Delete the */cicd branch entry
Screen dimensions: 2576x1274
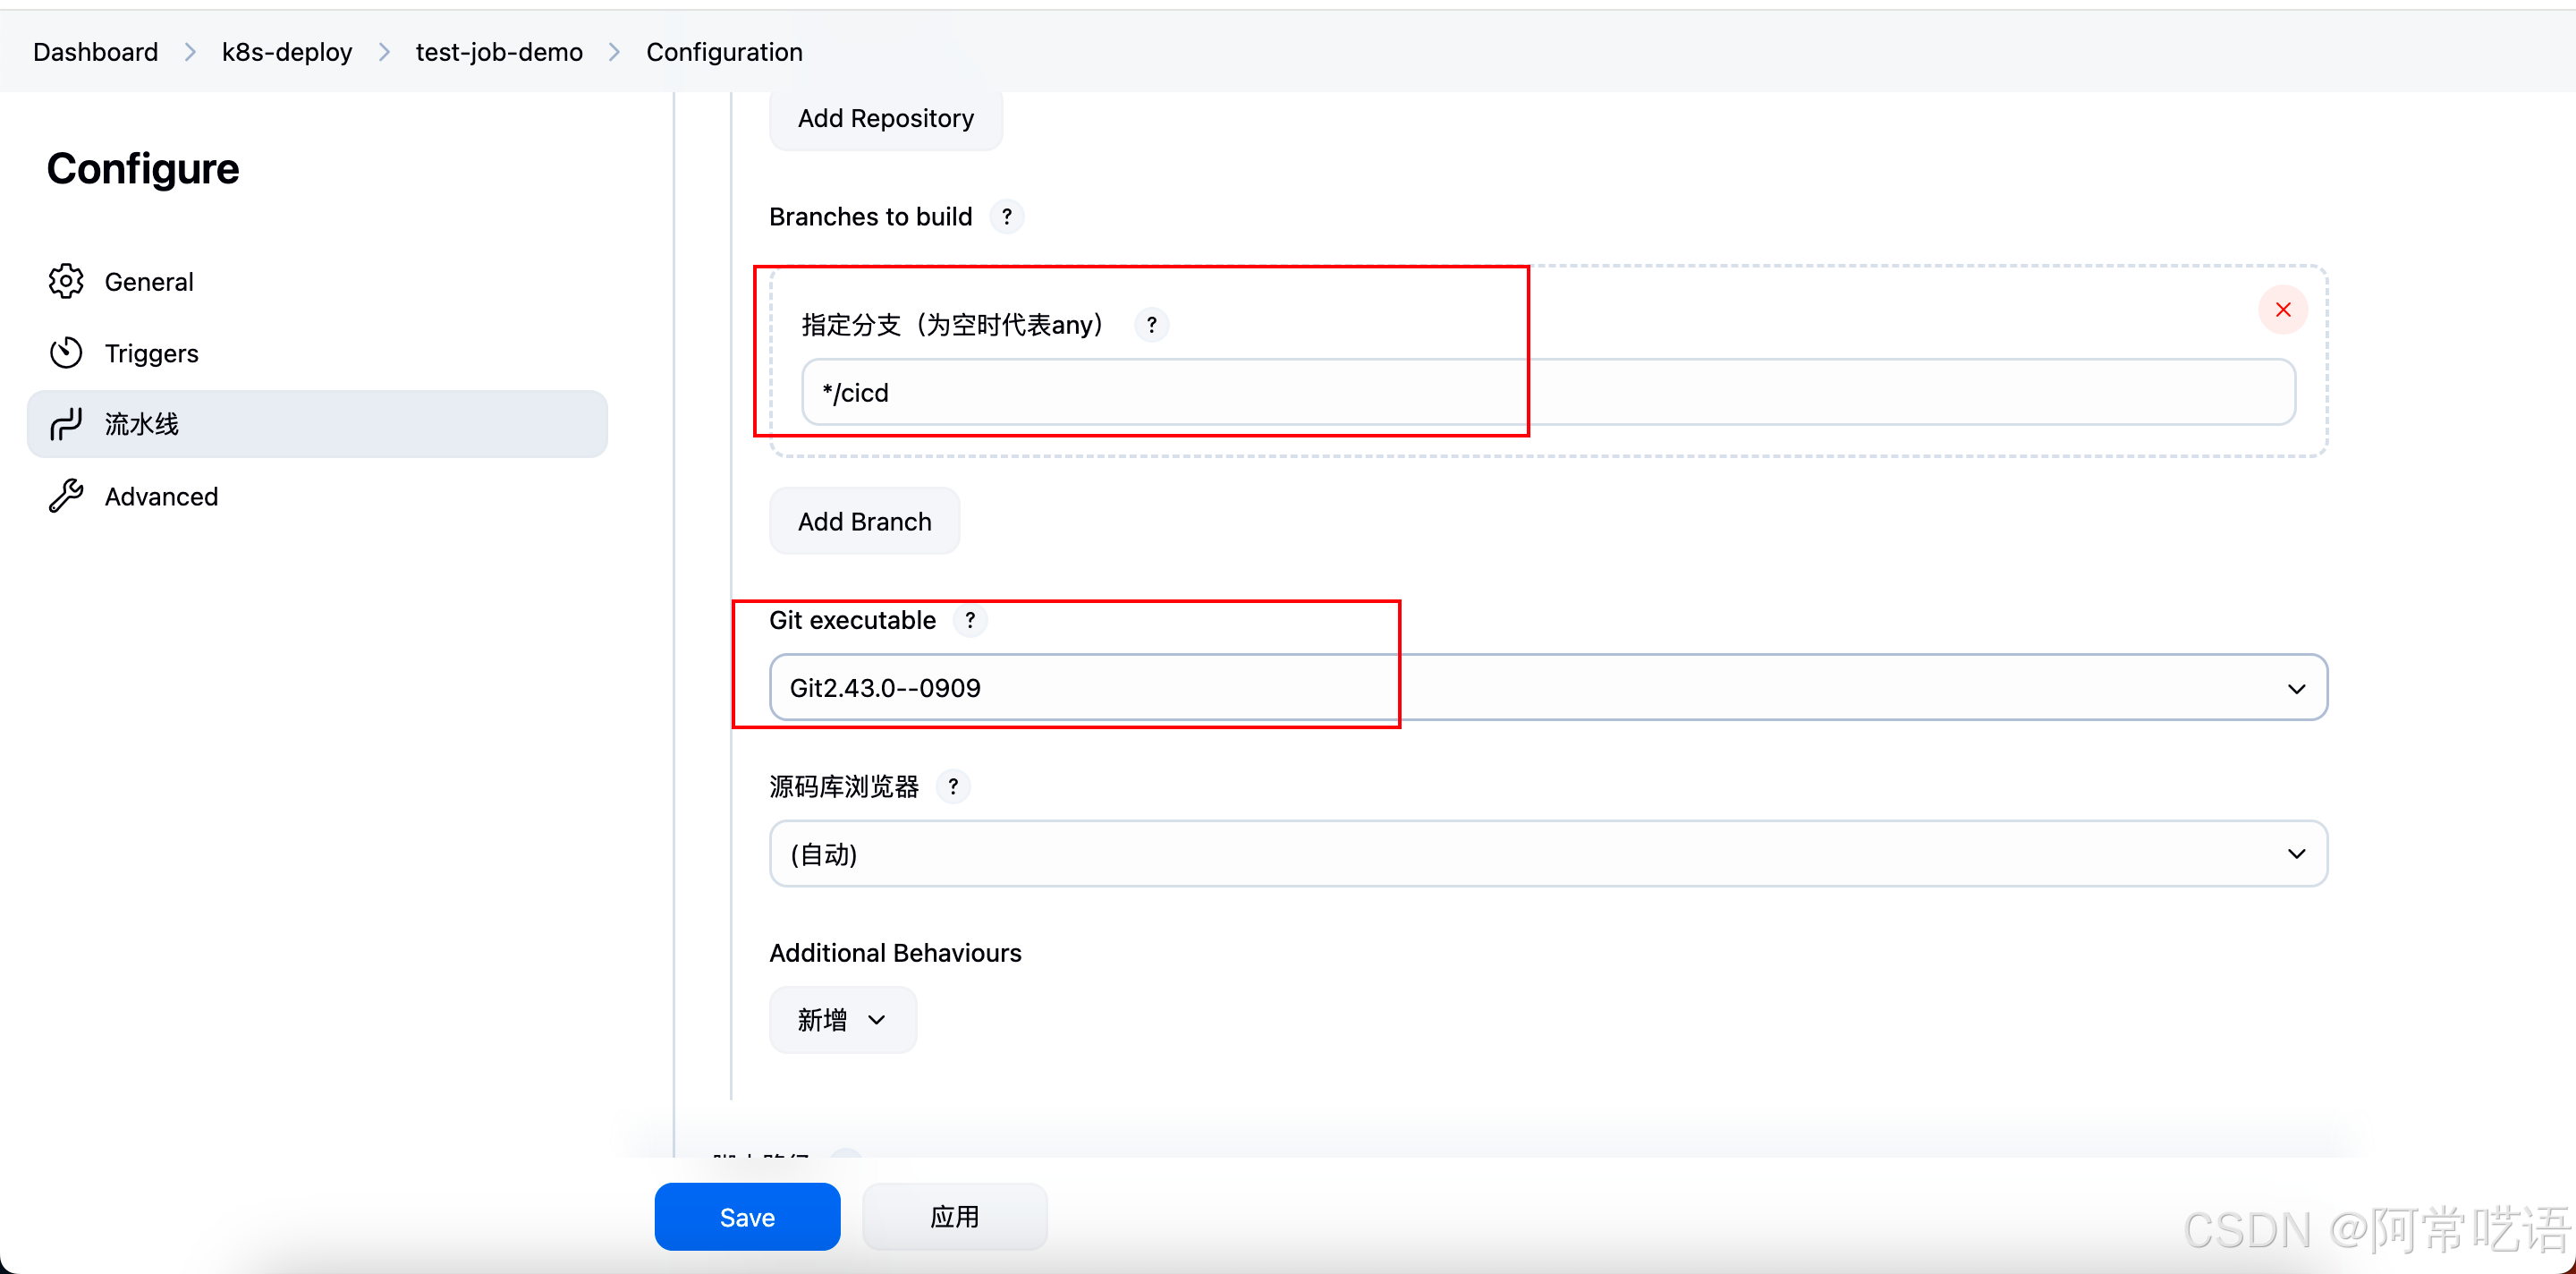pyautogui.click(x=2282, y=310)
